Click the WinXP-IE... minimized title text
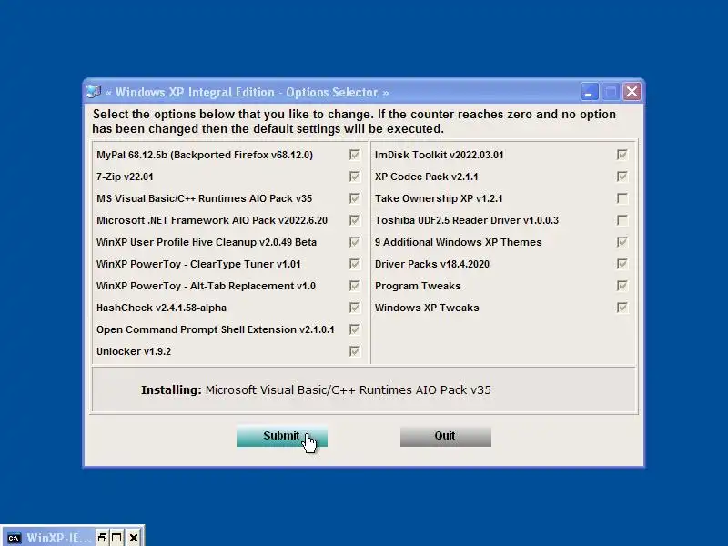This screenshot has width=728, height=546. [58, 538]
